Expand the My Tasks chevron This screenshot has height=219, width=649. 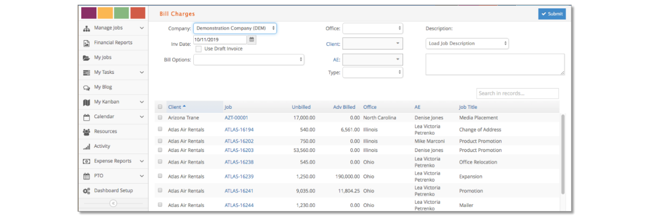142,72
